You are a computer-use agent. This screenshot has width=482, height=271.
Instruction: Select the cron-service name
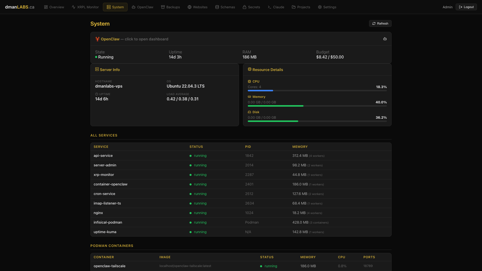coord(104,194)
